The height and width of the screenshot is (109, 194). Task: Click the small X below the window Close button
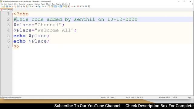(x=192, y=4)
